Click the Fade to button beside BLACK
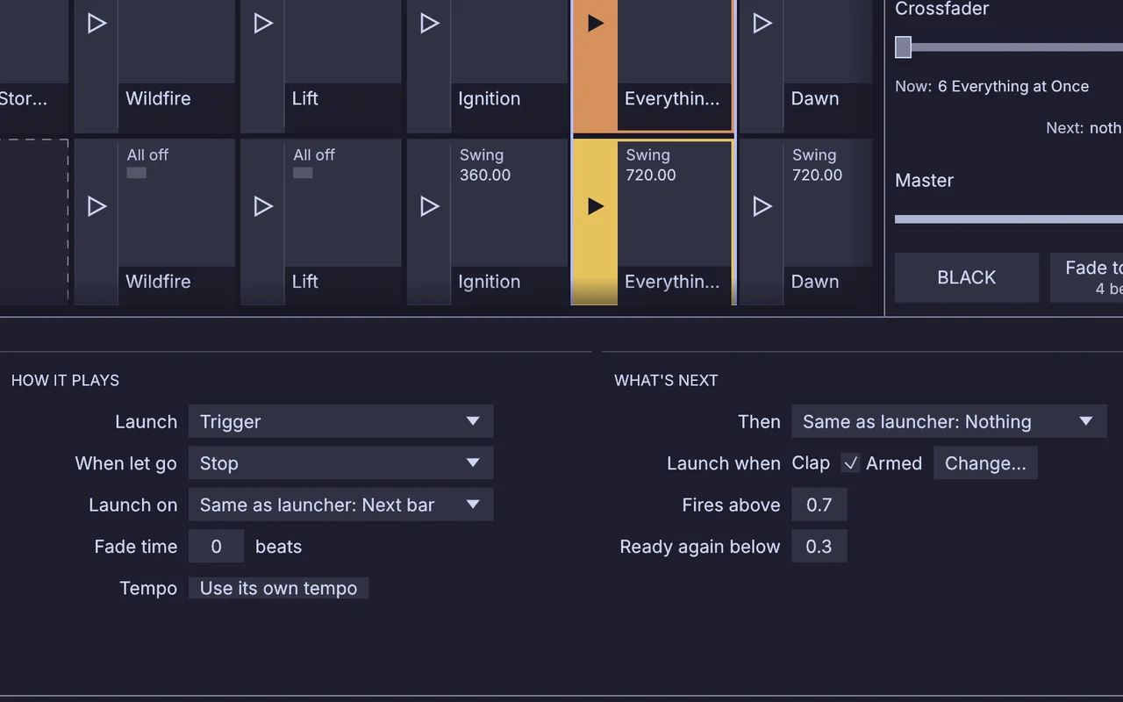1123x702 pixels. tap(1087, 277)
